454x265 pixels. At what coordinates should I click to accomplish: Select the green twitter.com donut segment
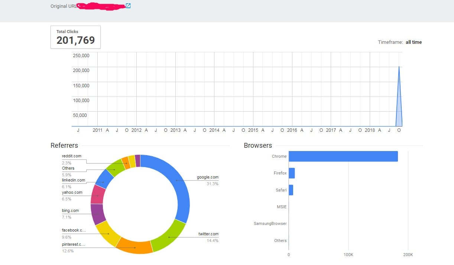coord(169,237)
